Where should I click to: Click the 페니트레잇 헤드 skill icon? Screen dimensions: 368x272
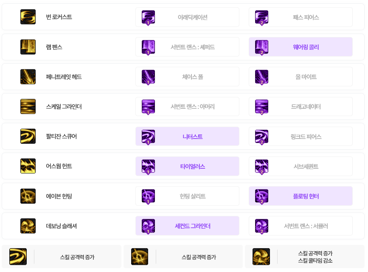[x=28, y=76]
